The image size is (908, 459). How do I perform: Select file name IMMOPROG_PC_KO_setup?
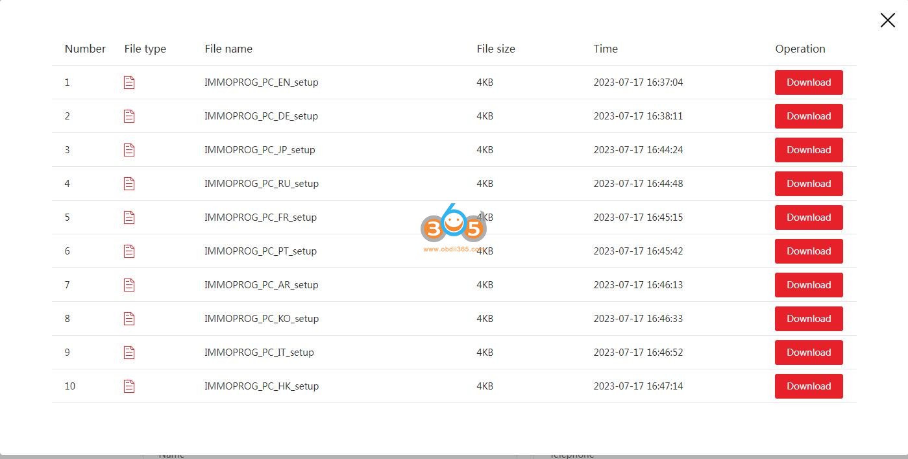point(262,319)
